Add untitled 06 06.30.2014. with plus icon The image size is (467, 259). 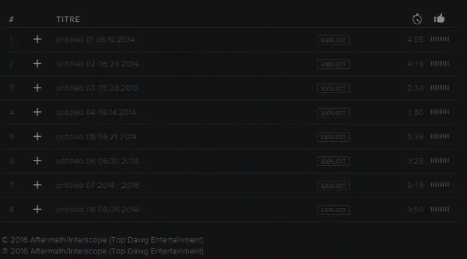[37, 161]
